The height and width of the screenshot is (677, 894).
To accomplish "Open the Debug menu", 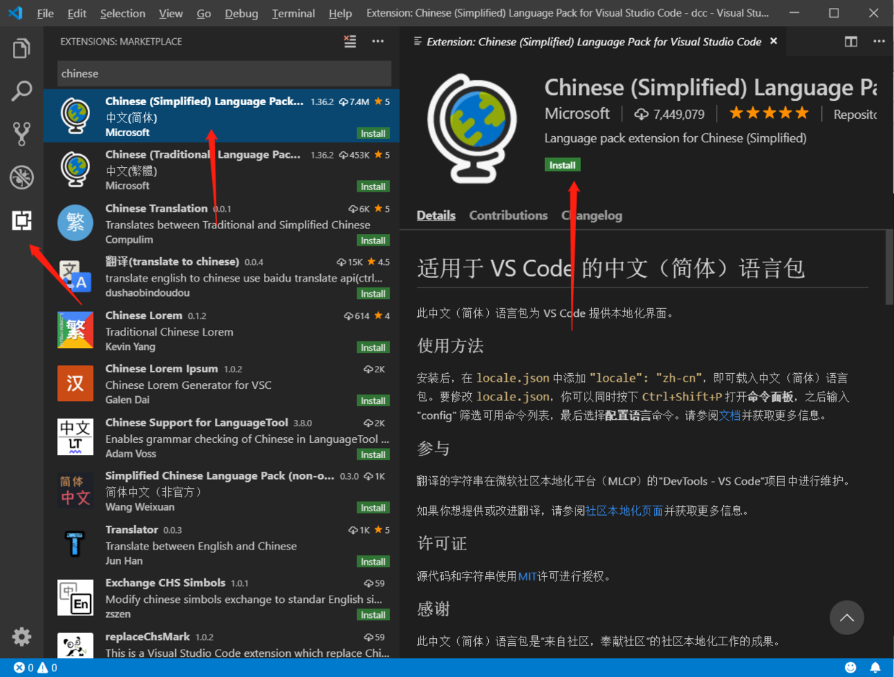I will (242, 13).
